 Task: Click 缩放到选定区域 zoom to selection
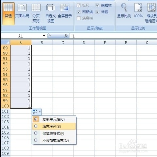151,13
